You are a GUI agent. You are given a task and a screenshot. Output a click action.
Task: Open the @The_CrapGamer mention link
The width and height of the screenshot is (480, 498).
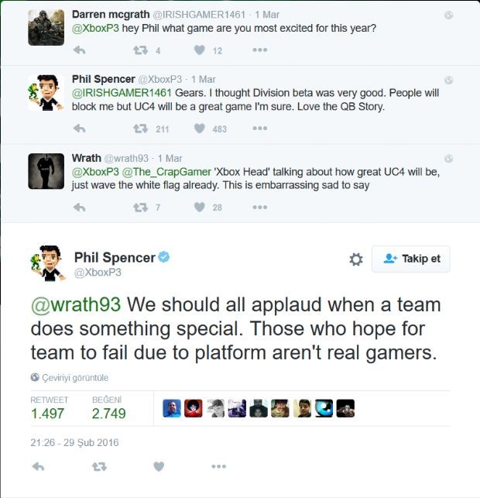click(166, 172)
